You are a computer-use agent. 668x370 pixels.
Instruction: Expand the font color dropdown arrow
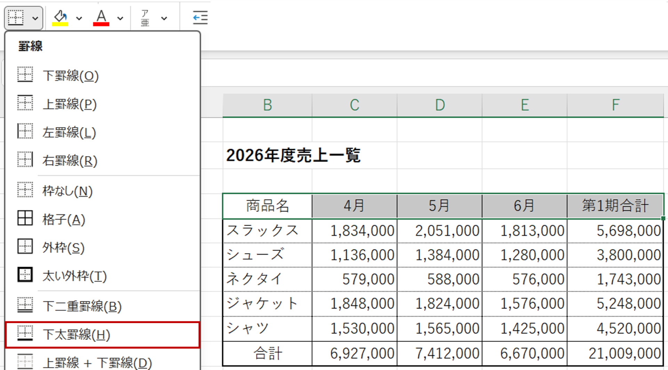coord(120,18)
